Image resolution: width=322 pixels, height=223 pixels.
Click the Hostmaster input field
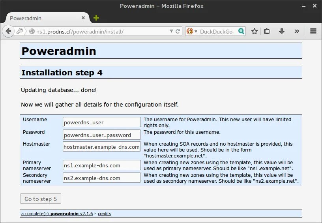tap(102, 146)
